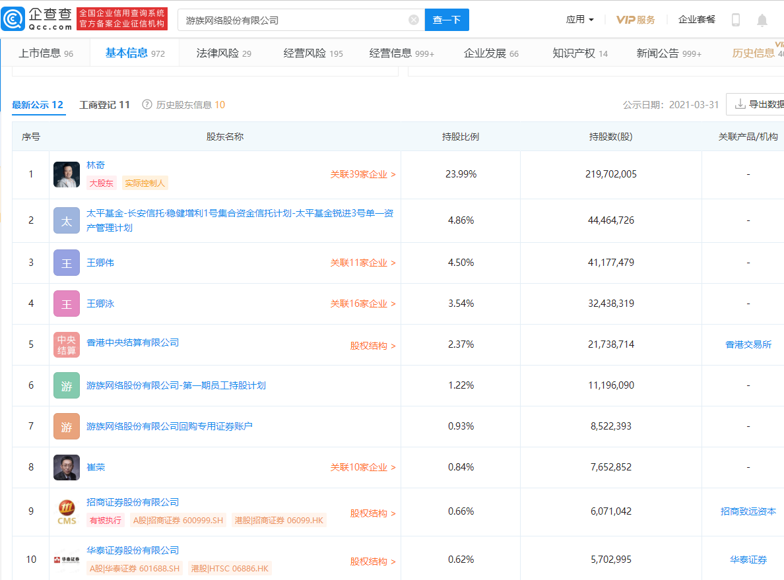The image size is (784, 580).
Task: Click the 太 avatar icon for 太平基金
Action: 67,220
